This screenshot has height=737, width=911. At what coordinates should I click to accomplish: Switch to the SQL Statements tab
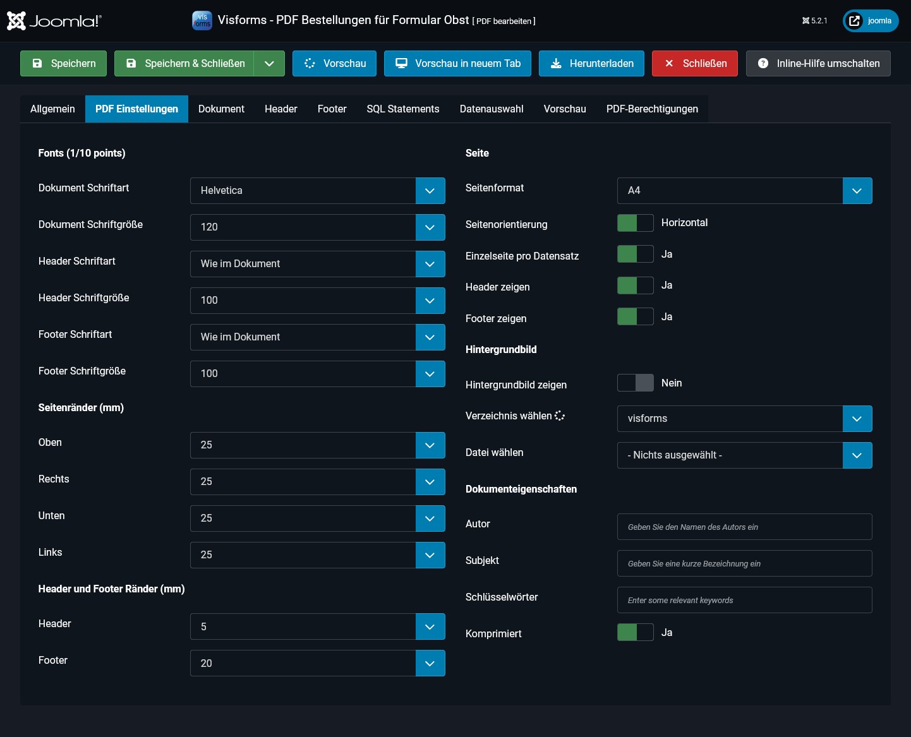point(402,109)
